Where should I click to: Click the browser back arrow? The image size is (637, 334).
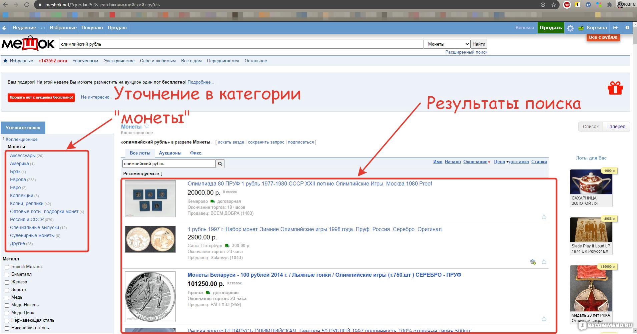point(6,5)
